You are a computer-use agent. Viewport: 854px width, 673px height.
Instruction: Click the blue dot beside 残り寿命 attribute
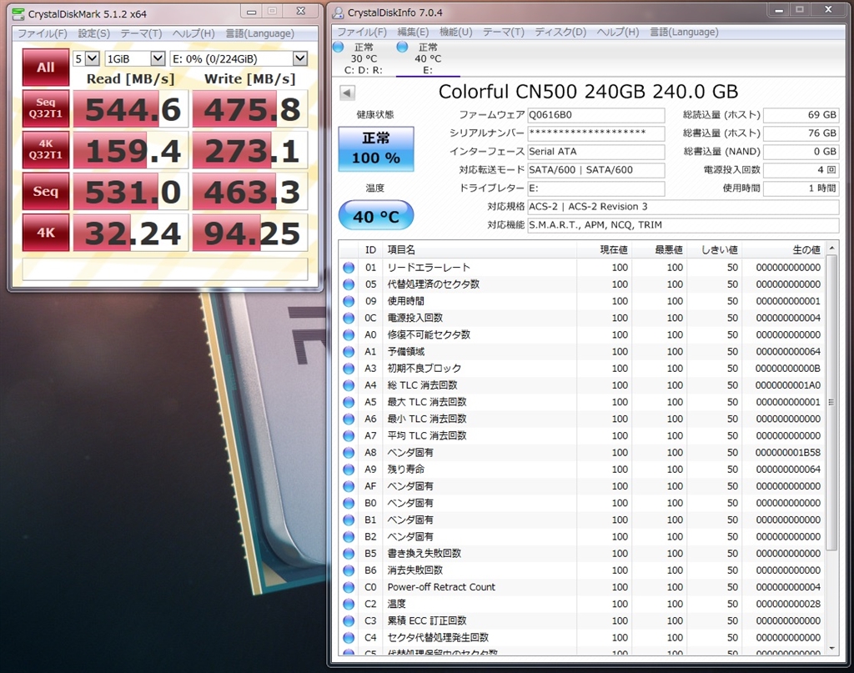(347, 469)
